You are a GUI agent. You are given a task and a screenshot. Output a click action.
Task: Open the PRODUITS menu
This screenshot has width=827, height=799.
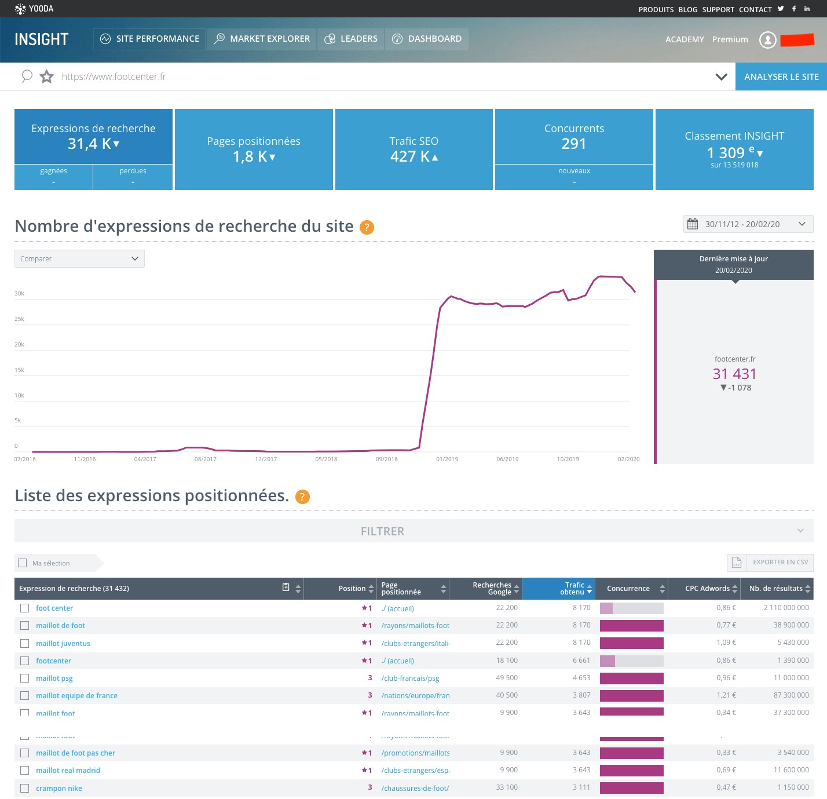656,10
